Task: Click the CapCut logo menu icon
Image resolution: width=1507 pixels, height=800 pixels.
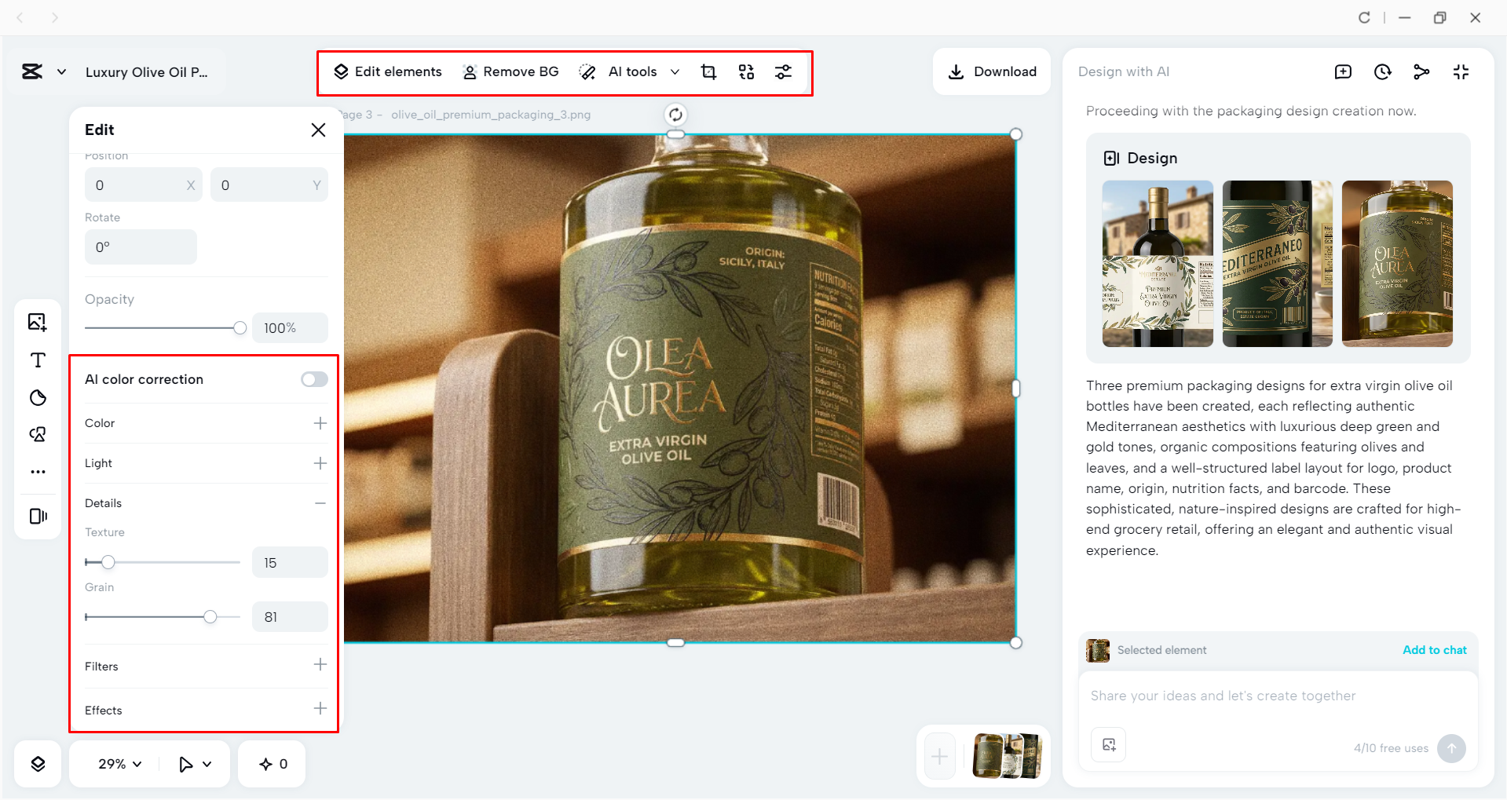Action: pos(32,72)
